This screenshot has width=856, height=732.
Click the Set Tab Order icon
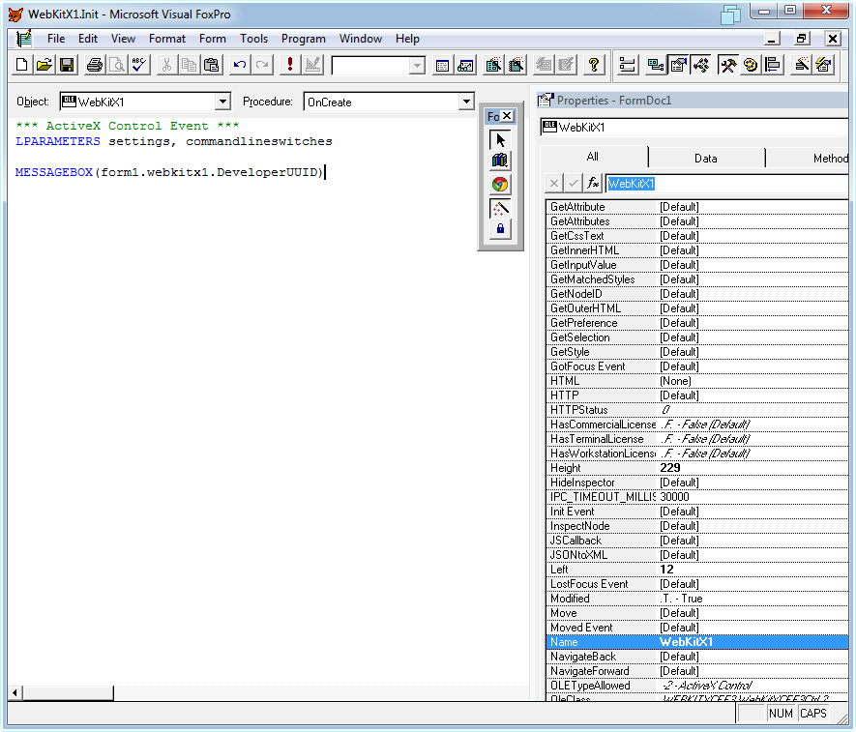coord(628,65)
